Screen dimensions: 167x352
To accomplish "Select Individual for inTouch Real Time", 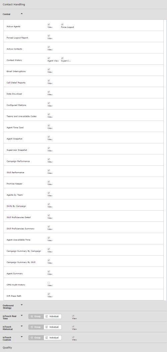I will pos(53,316).
